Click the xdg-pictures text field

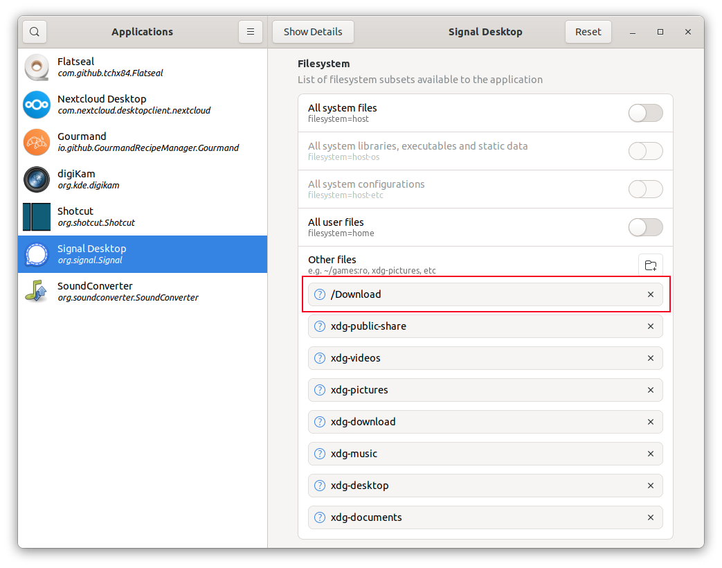click(x=485, y=390)
